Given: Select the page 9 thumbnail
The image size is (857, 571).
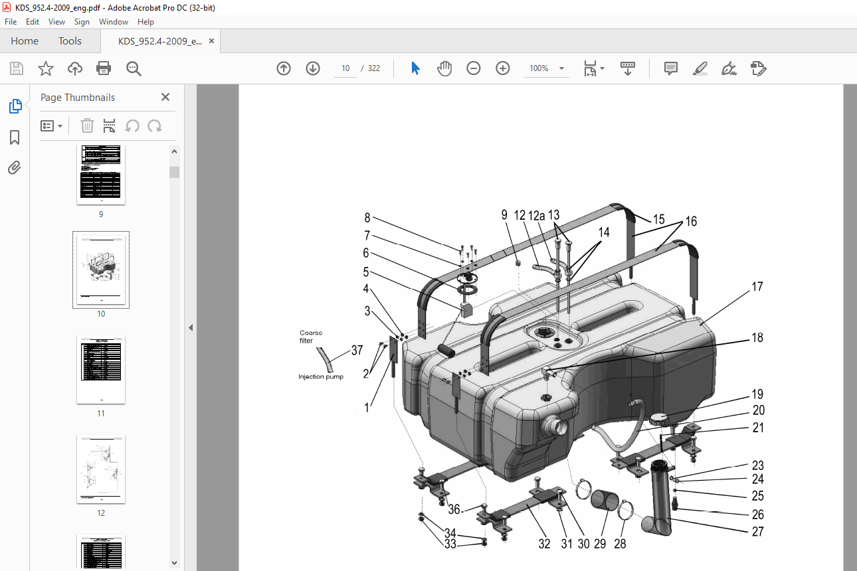Looking at the screenshot, I should pyautogui.click(x=101, y=175).
